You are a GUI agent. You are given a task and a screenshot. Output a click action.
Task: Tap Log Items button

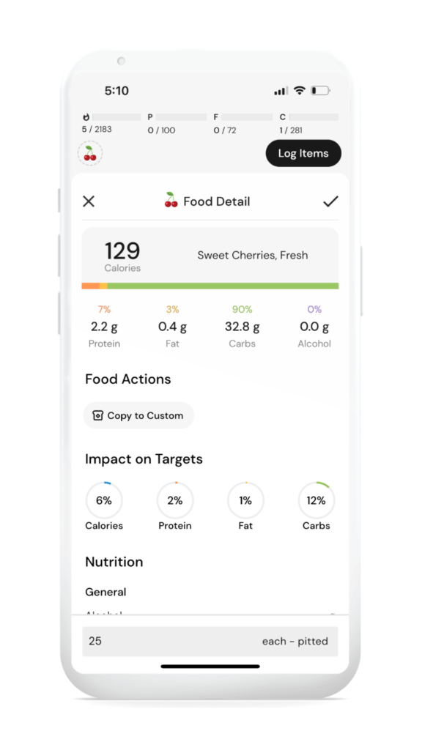click(303, 154)
